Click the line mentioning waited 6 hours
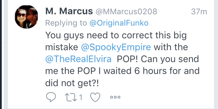 [x=122, y=71]
